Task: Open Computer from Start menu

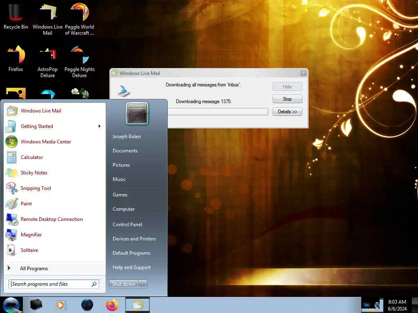Action: [x=124, y=209]
